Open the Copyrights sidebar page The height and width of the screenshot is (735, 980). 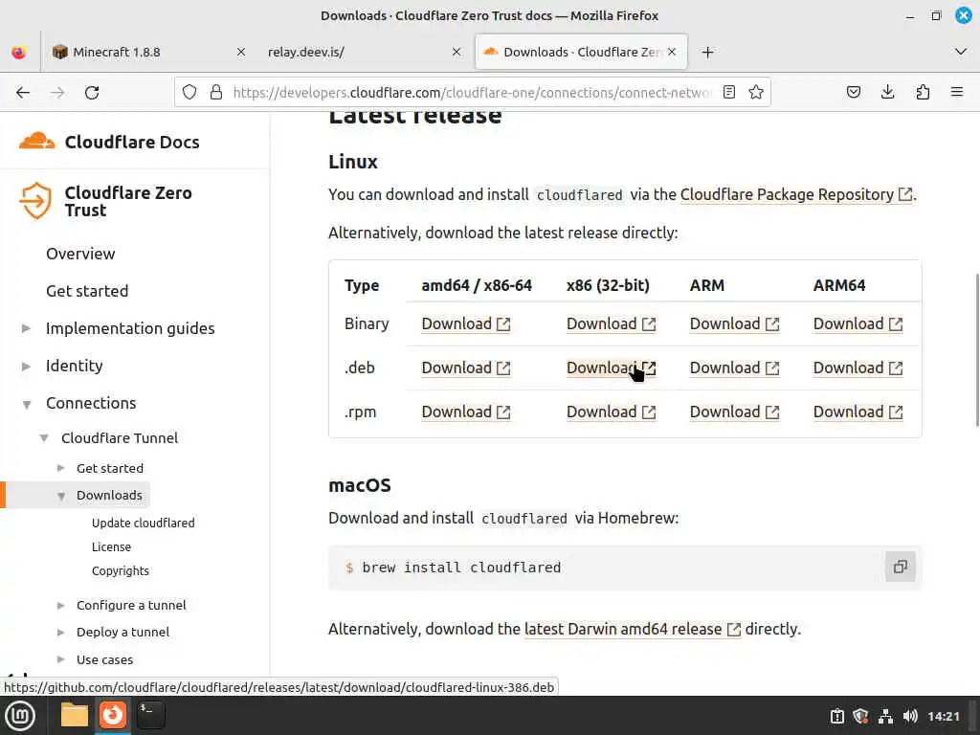coord(120,570)
